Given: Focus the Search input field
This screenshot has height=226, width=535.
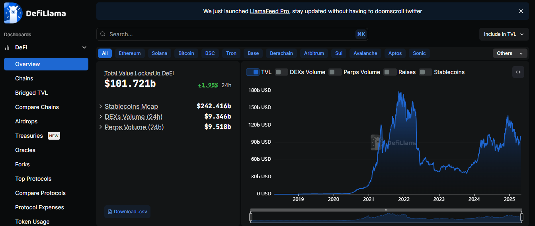Looking at the screenshot, I should coord(232,34).
